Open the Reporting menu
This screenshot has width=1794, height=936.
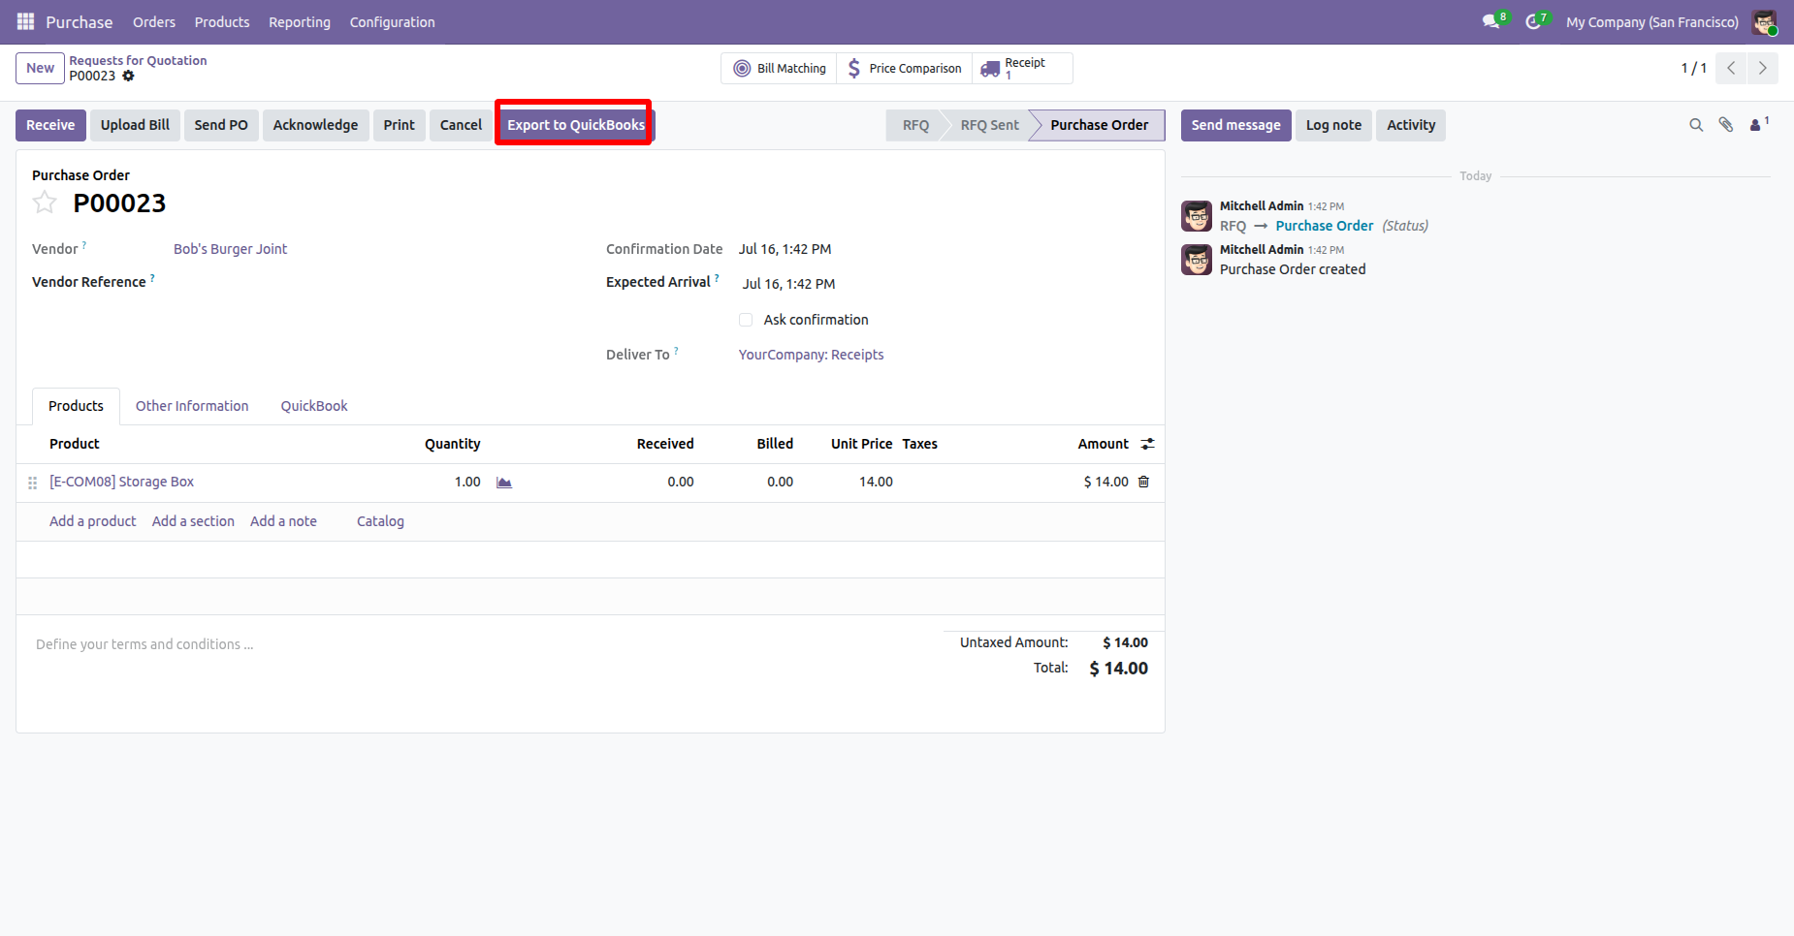[300, 21]
